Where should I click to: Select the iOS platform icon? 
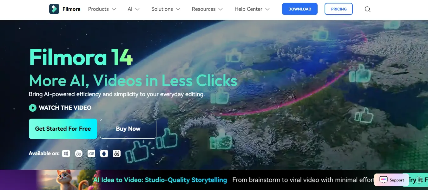[91, 154]
